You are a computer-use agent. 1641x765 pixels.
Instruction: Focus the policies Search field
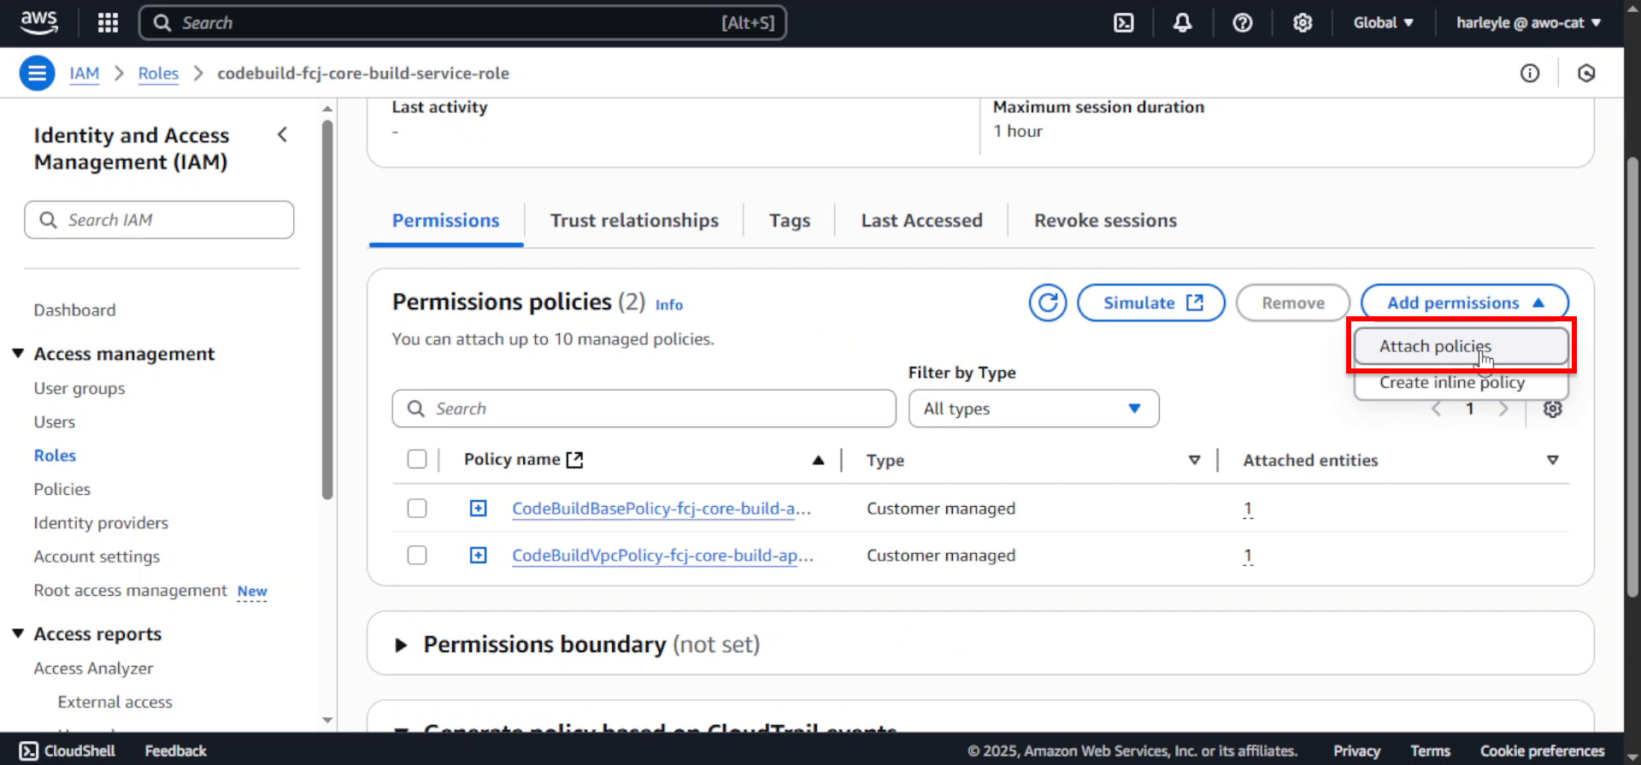tap(644, 409)
